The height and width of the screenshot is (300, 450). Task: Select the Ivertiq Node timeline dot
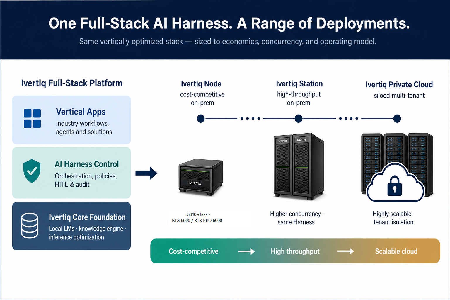click(x=201, y=119)
